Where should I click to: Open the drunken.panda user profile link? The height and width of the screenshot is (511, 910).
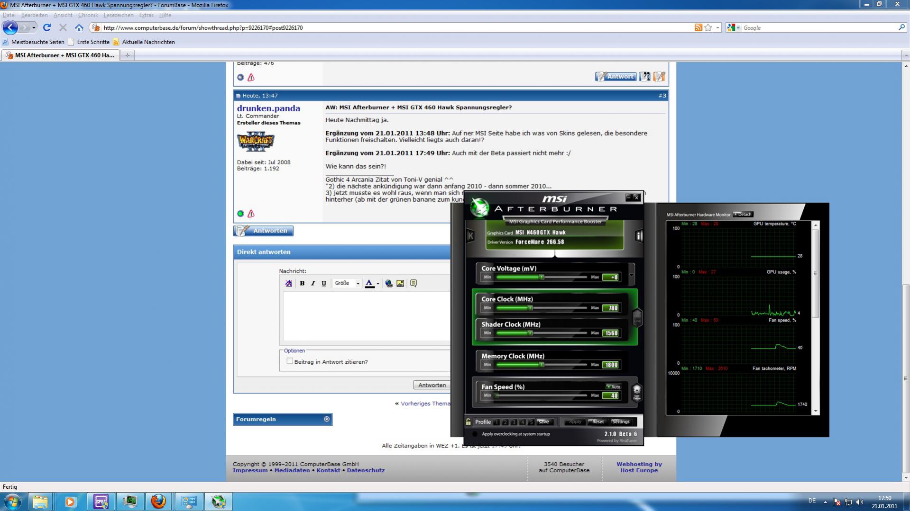268,108
